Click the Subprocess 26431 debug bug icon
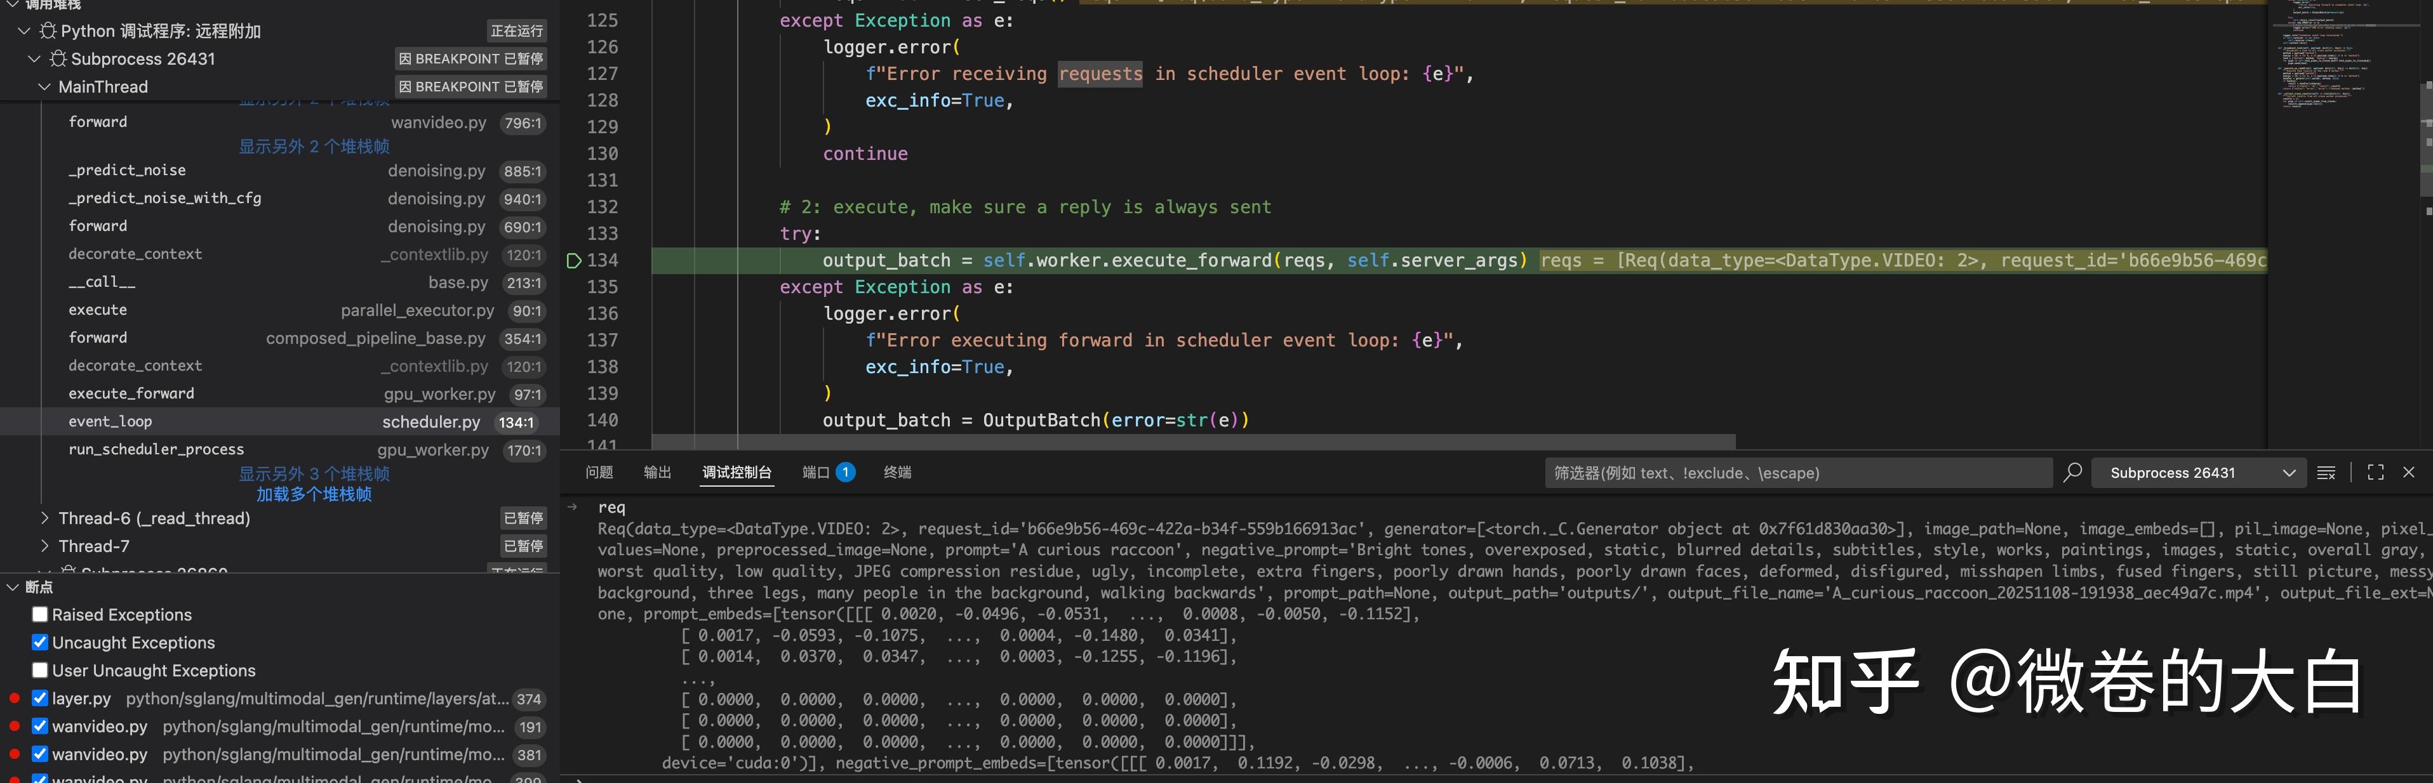Screen dimensions: 2433x783 pyautogui.click(x=58, y=58)
